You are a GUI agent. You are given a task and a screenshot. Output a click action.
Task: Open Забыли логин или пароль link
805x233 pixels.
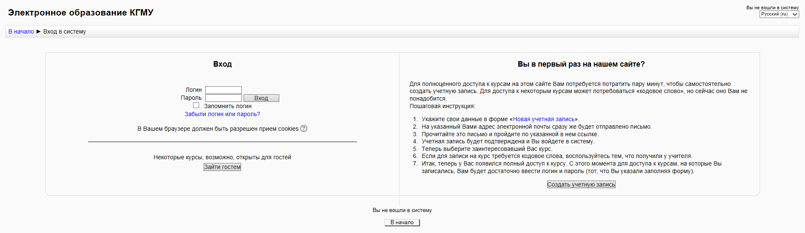[223, 114]
